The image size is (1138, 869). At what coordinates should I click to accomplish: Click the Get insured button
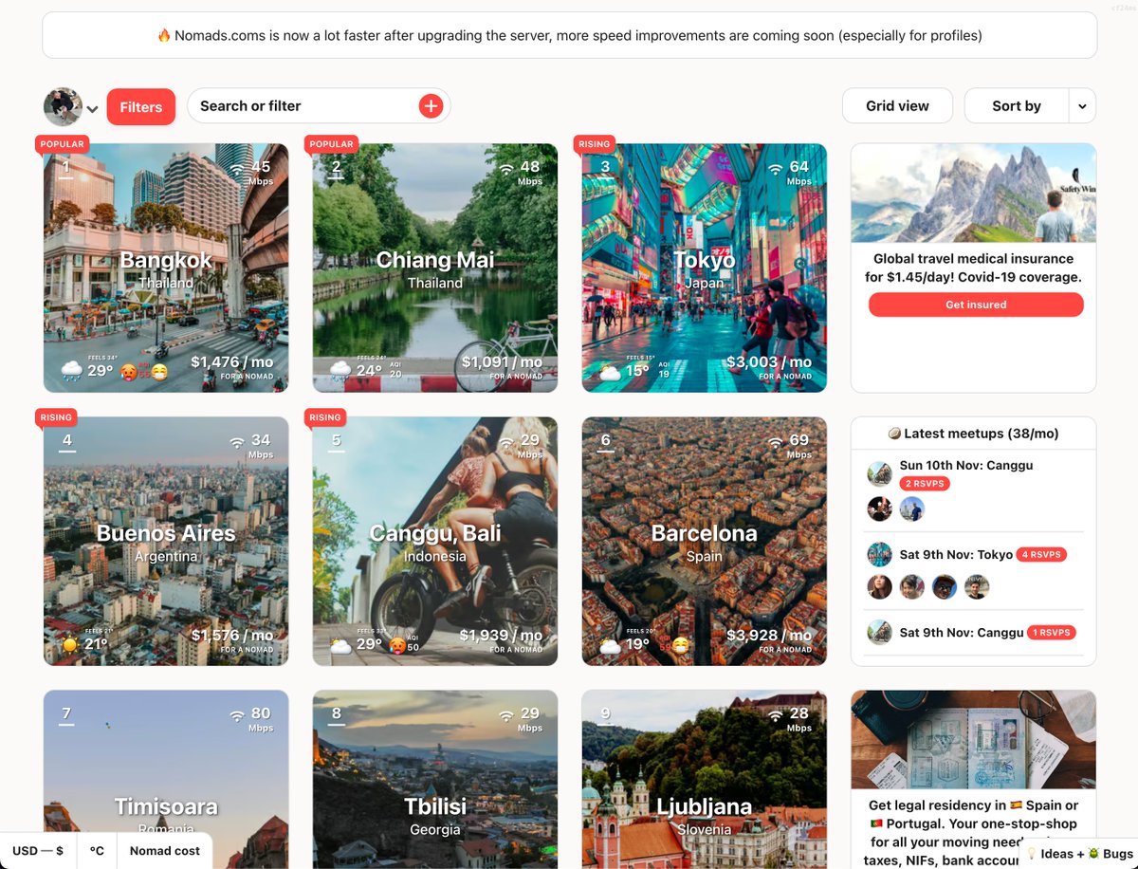click(976, 305)
